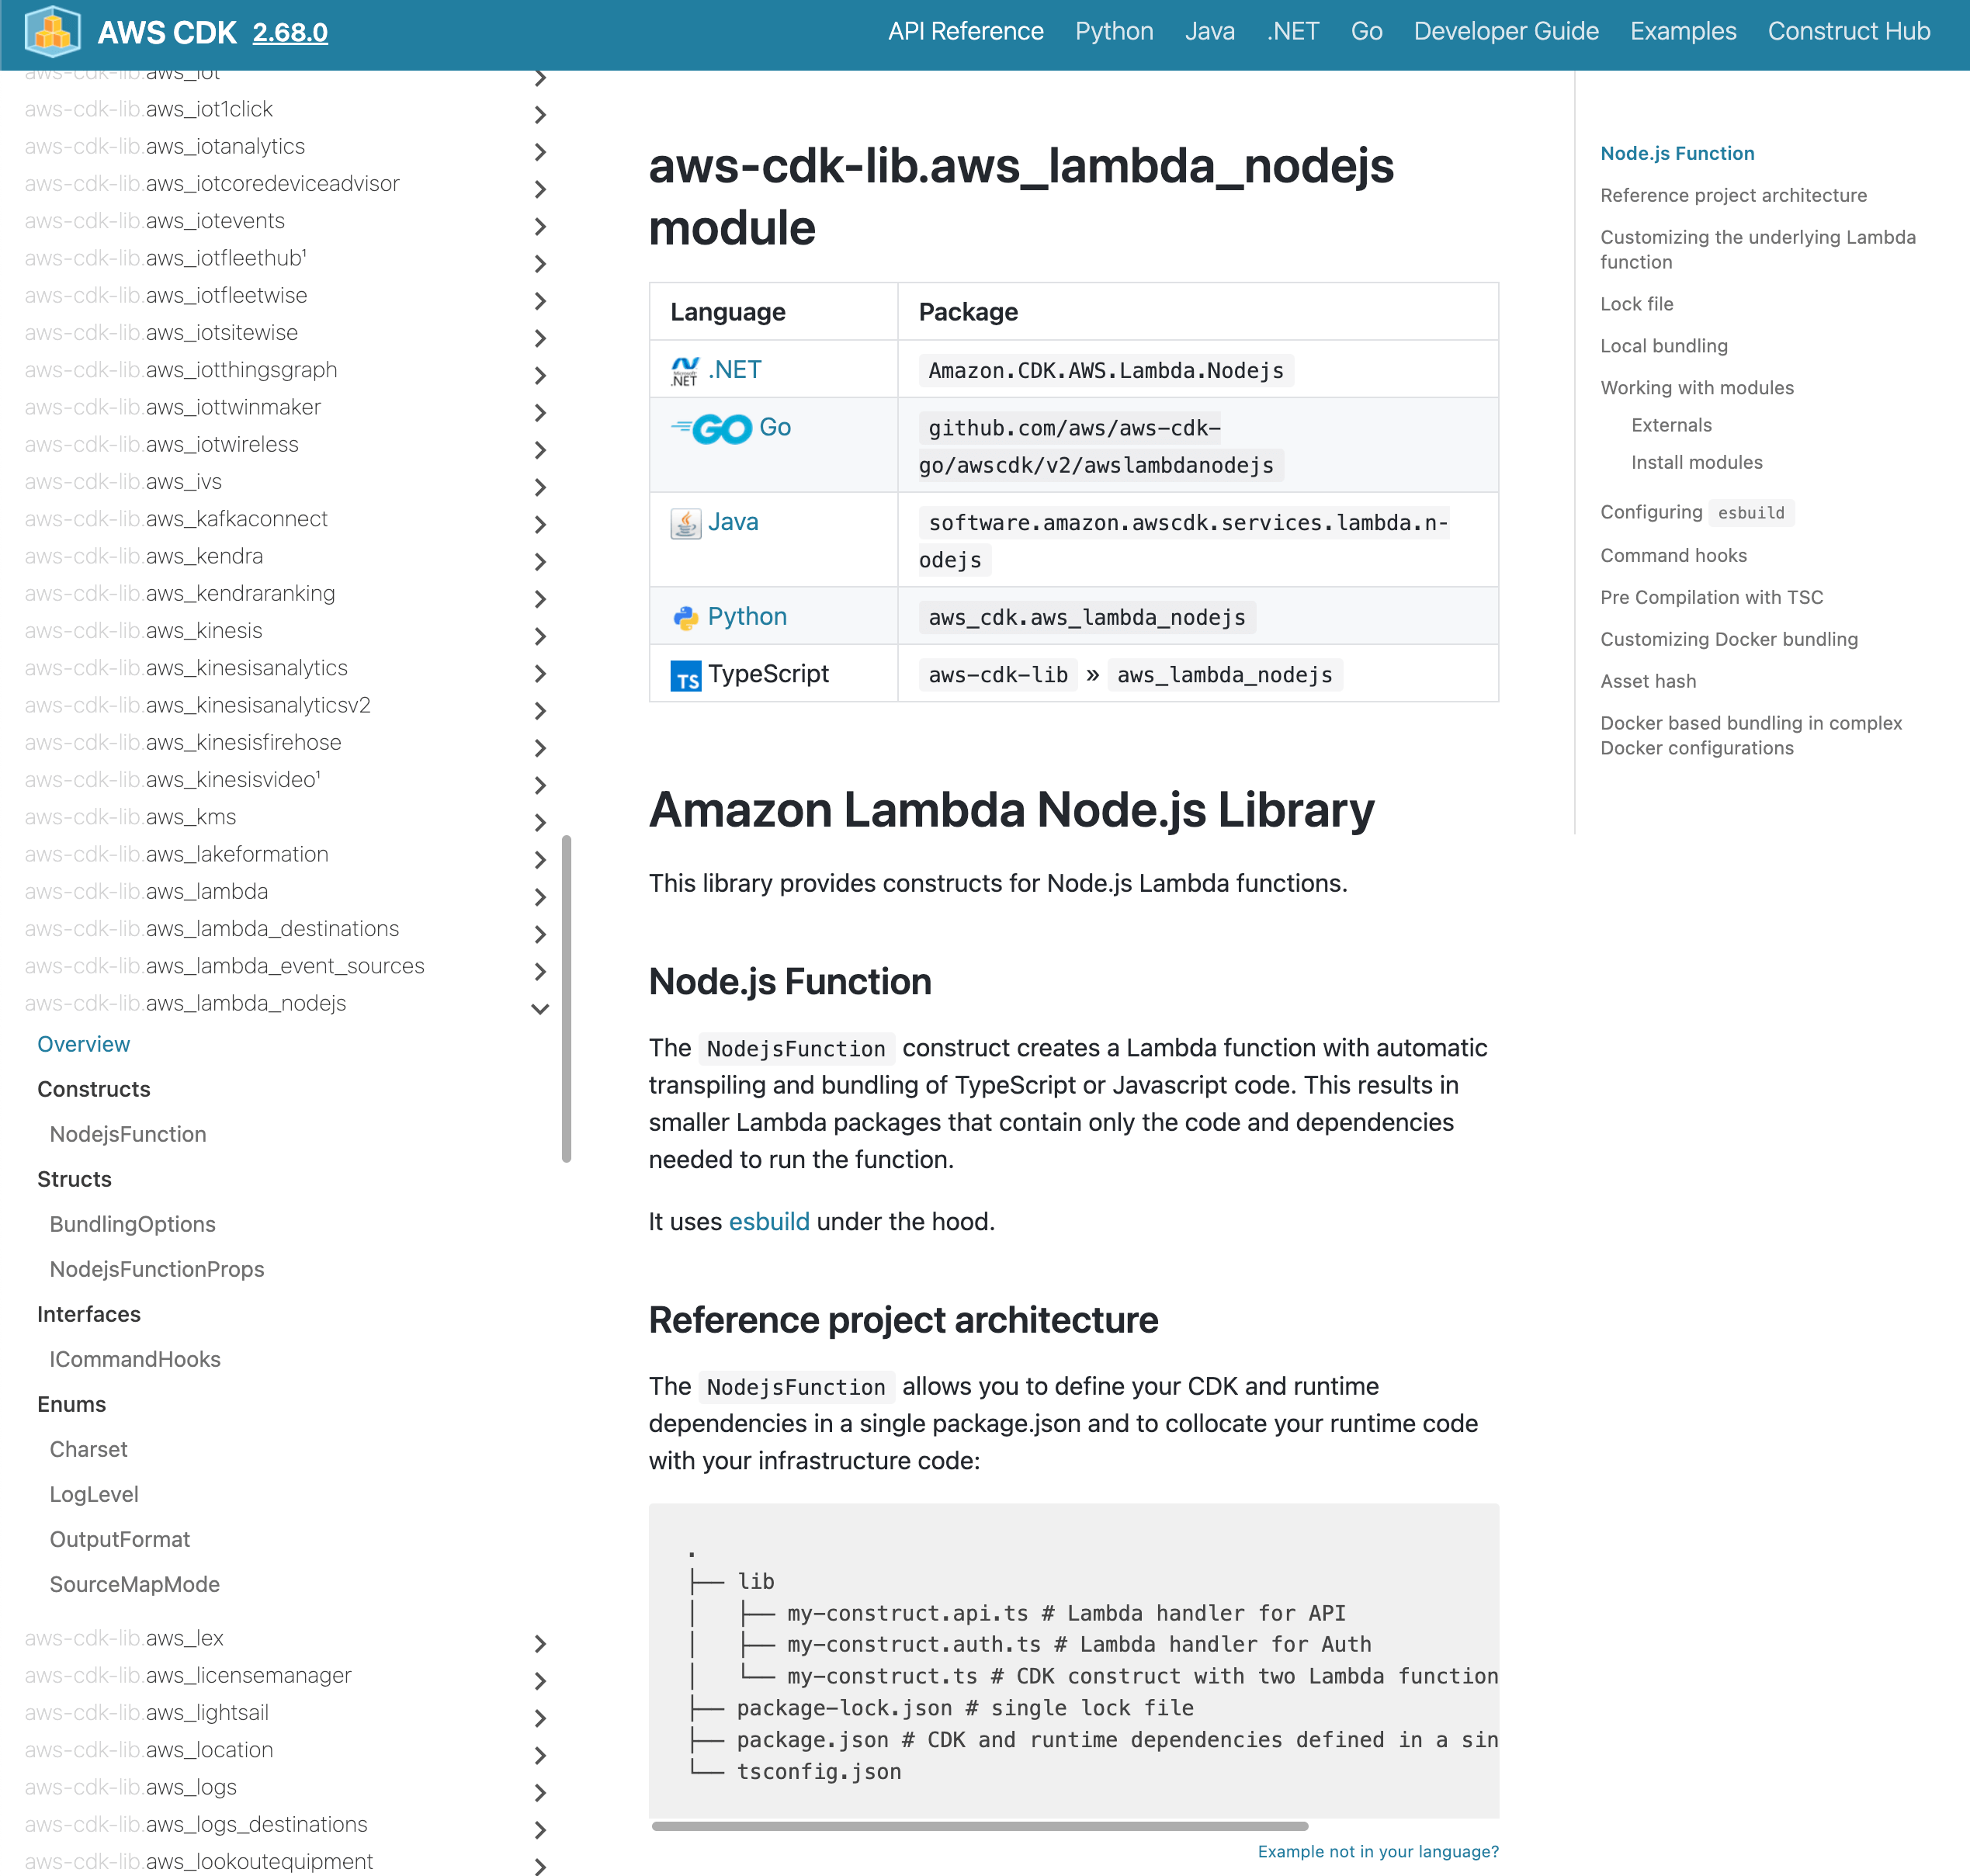Open the esbuild hyperlink
Viewport: 1970px width, 1876px height.
point(769,1221)
